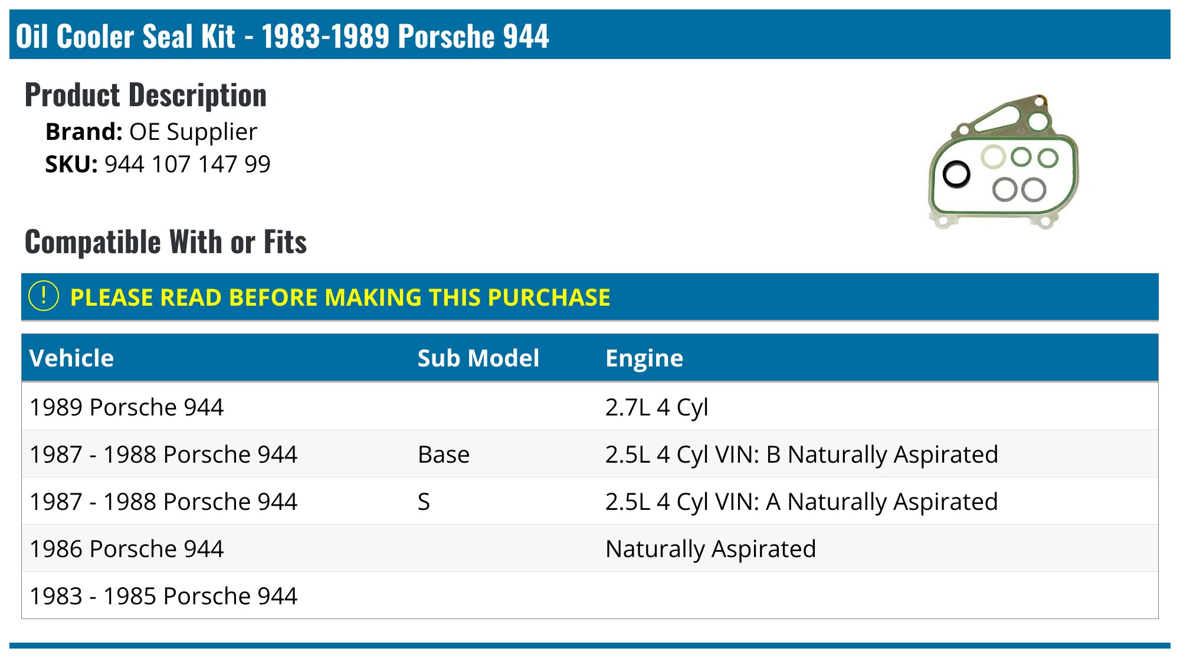Click the Base sub model cell

pyautogui.click(x=444, y=454)
